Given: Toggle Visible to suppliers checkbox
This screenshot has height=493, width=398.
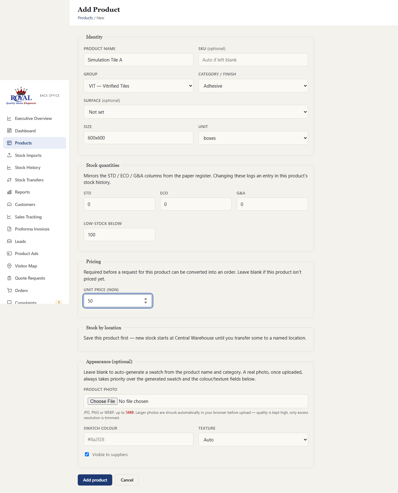Looking at the screenshot, I should pyautogui.click(x=87, y=454).
